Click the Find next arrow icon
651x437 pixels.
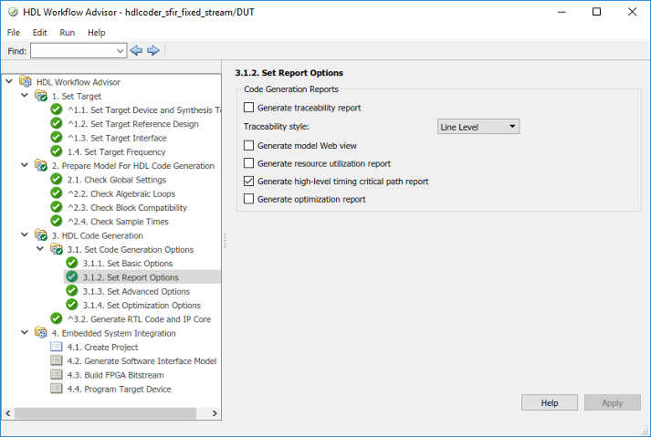(x=152, y=50)
